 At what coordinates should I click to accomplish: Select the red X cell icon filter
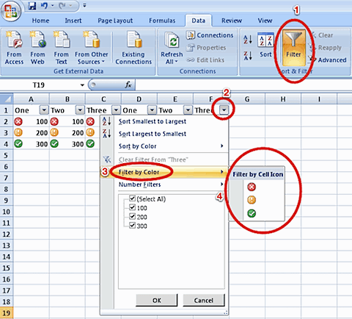[x=252, y=187]
